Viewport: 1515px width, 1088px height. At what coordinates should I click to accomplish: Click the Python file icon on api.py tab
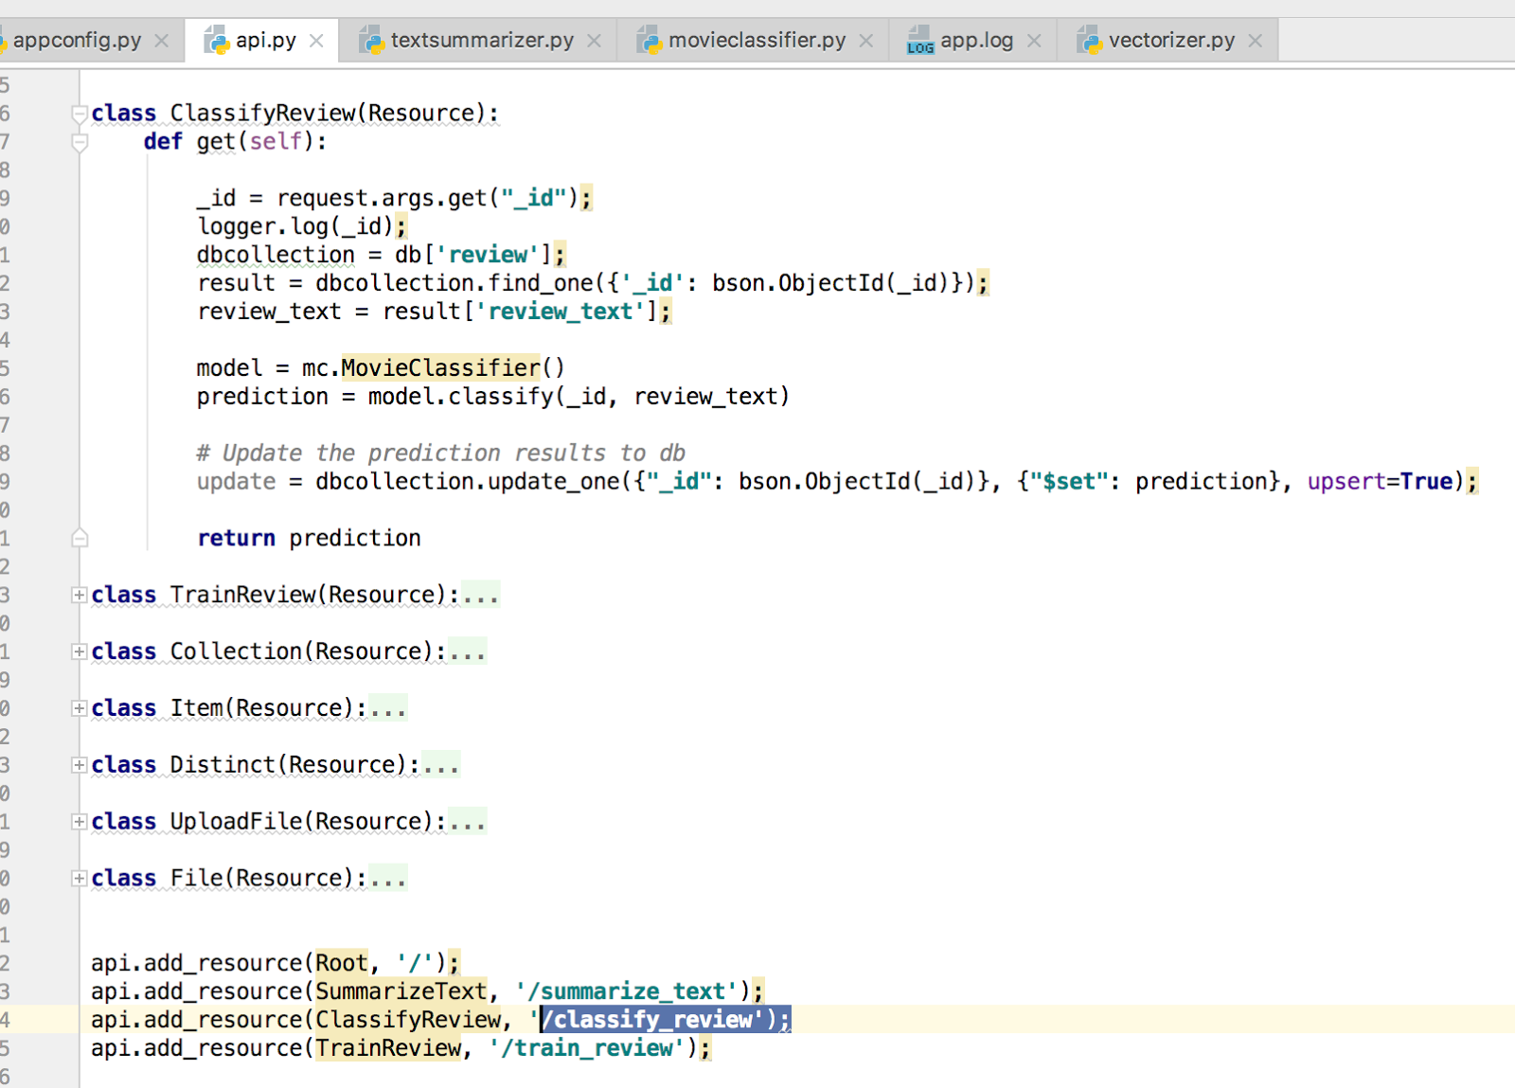click(x=217, y=41)
